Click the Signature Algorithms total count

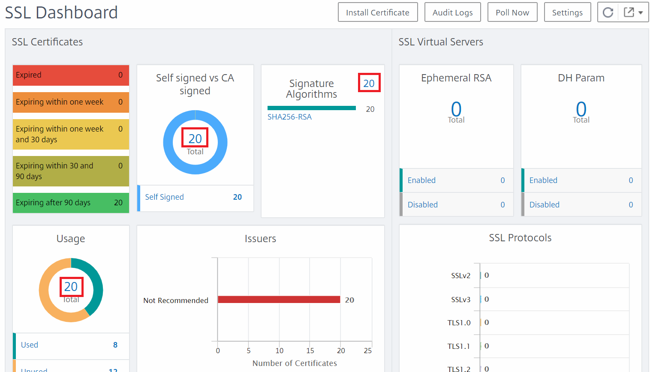(x=369, y=83)
